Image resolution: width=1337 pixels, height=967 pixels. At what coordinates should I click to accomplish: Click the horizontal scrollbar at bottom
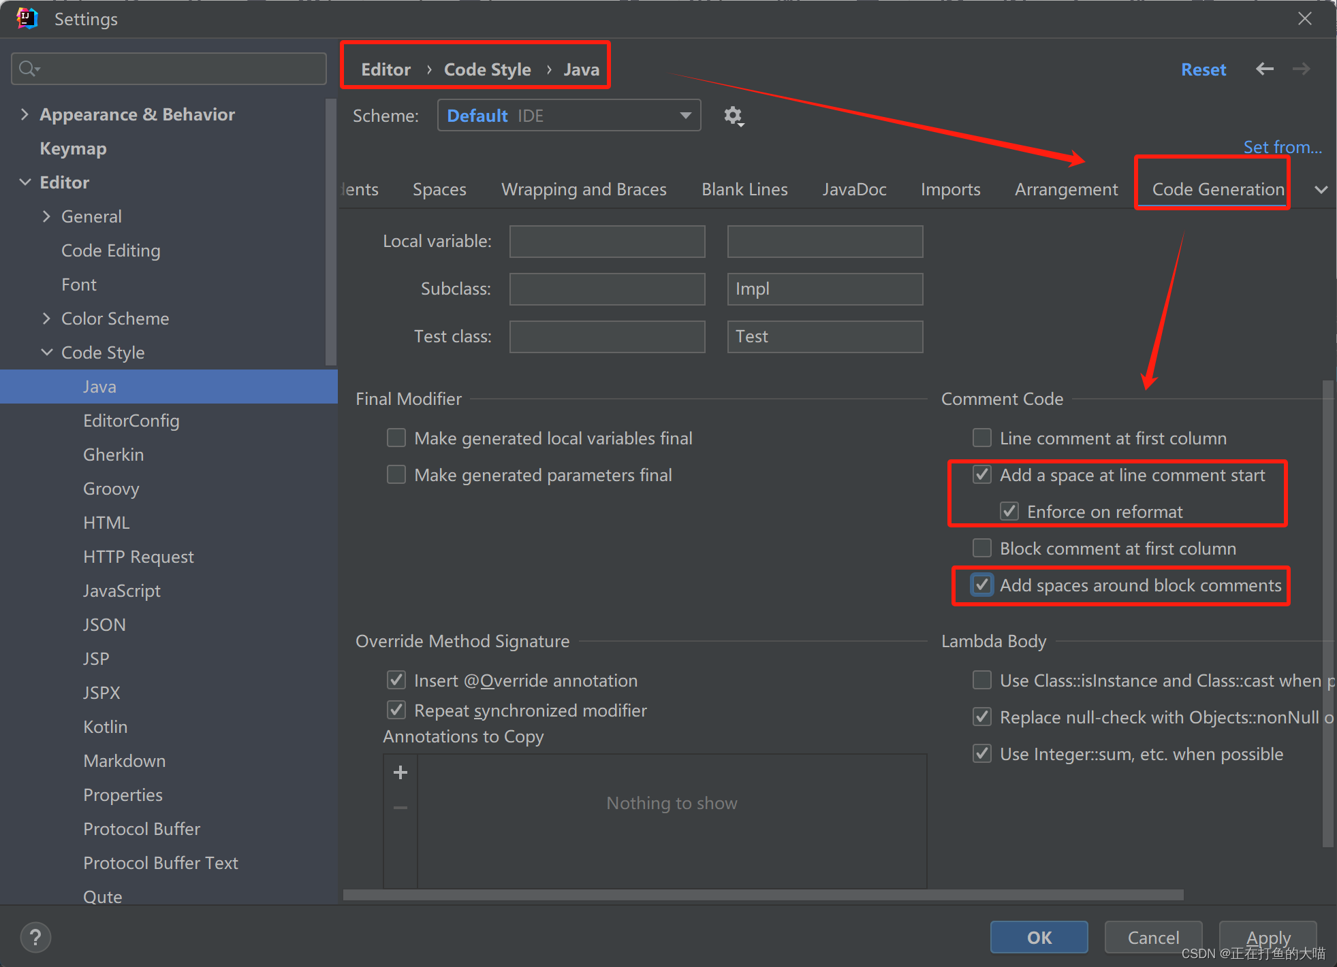(x=763, y=895)
